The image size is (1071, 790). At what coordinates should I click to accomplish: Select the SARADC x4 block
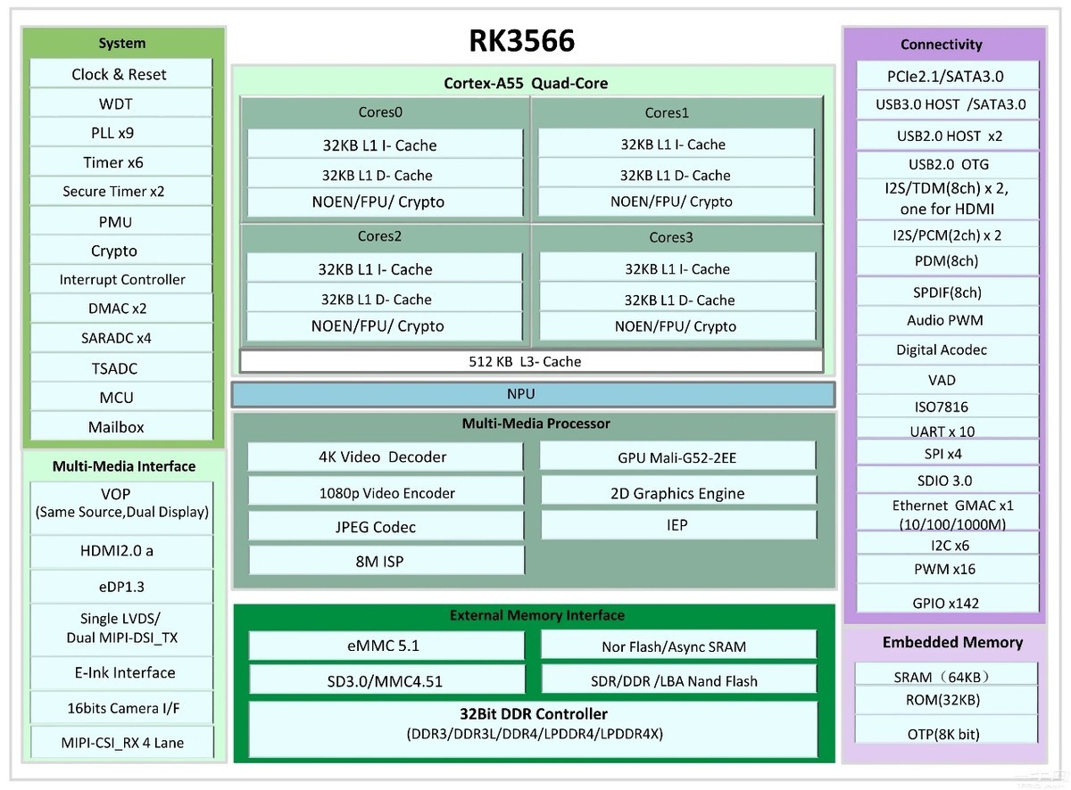pyautogui.click(x=120, y=338)
